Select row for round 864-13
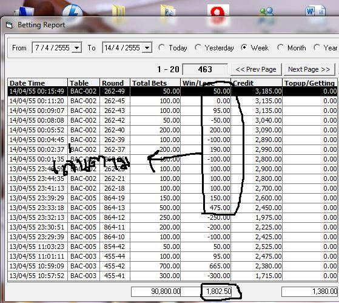The image size is (339, 303). point(172,208)
